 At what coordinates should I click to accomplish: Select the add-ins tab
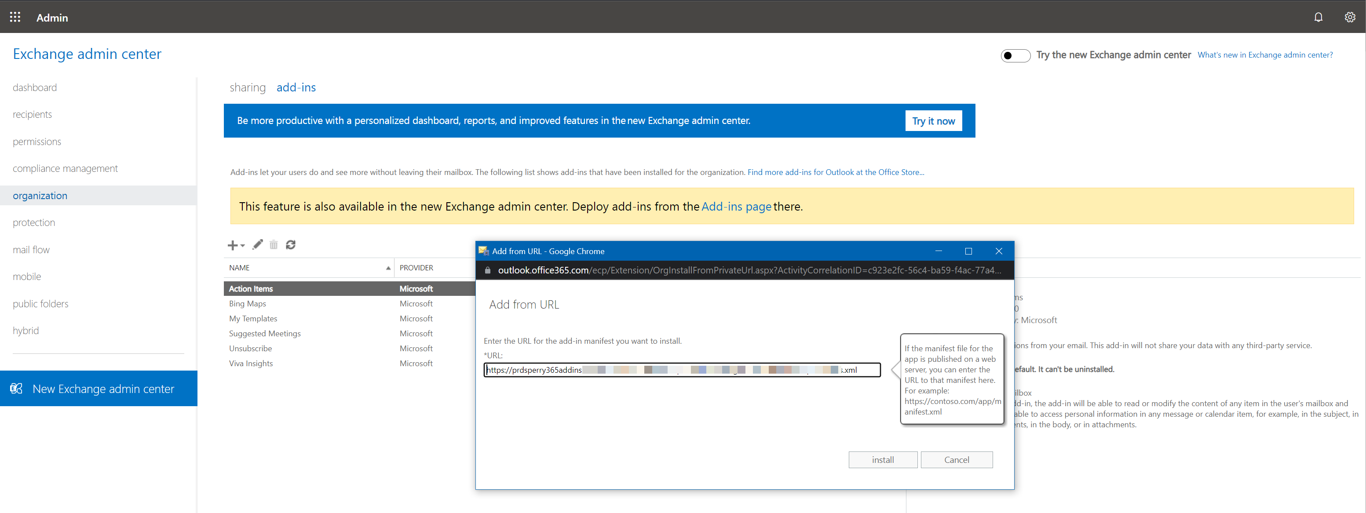point(296,87)
